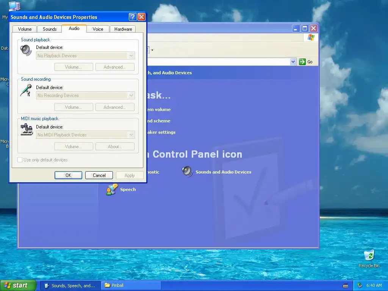Viewport: 388px width, 291px height.
Task: Select Sounds, Speech, and... taskbar button
Action: click(70, 286)
